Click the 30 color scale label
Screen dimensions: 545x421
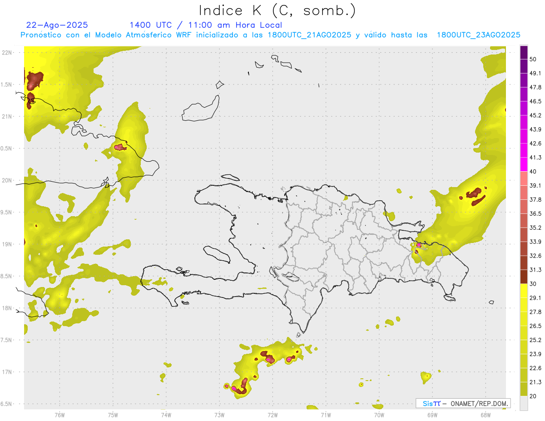point(533,284)
